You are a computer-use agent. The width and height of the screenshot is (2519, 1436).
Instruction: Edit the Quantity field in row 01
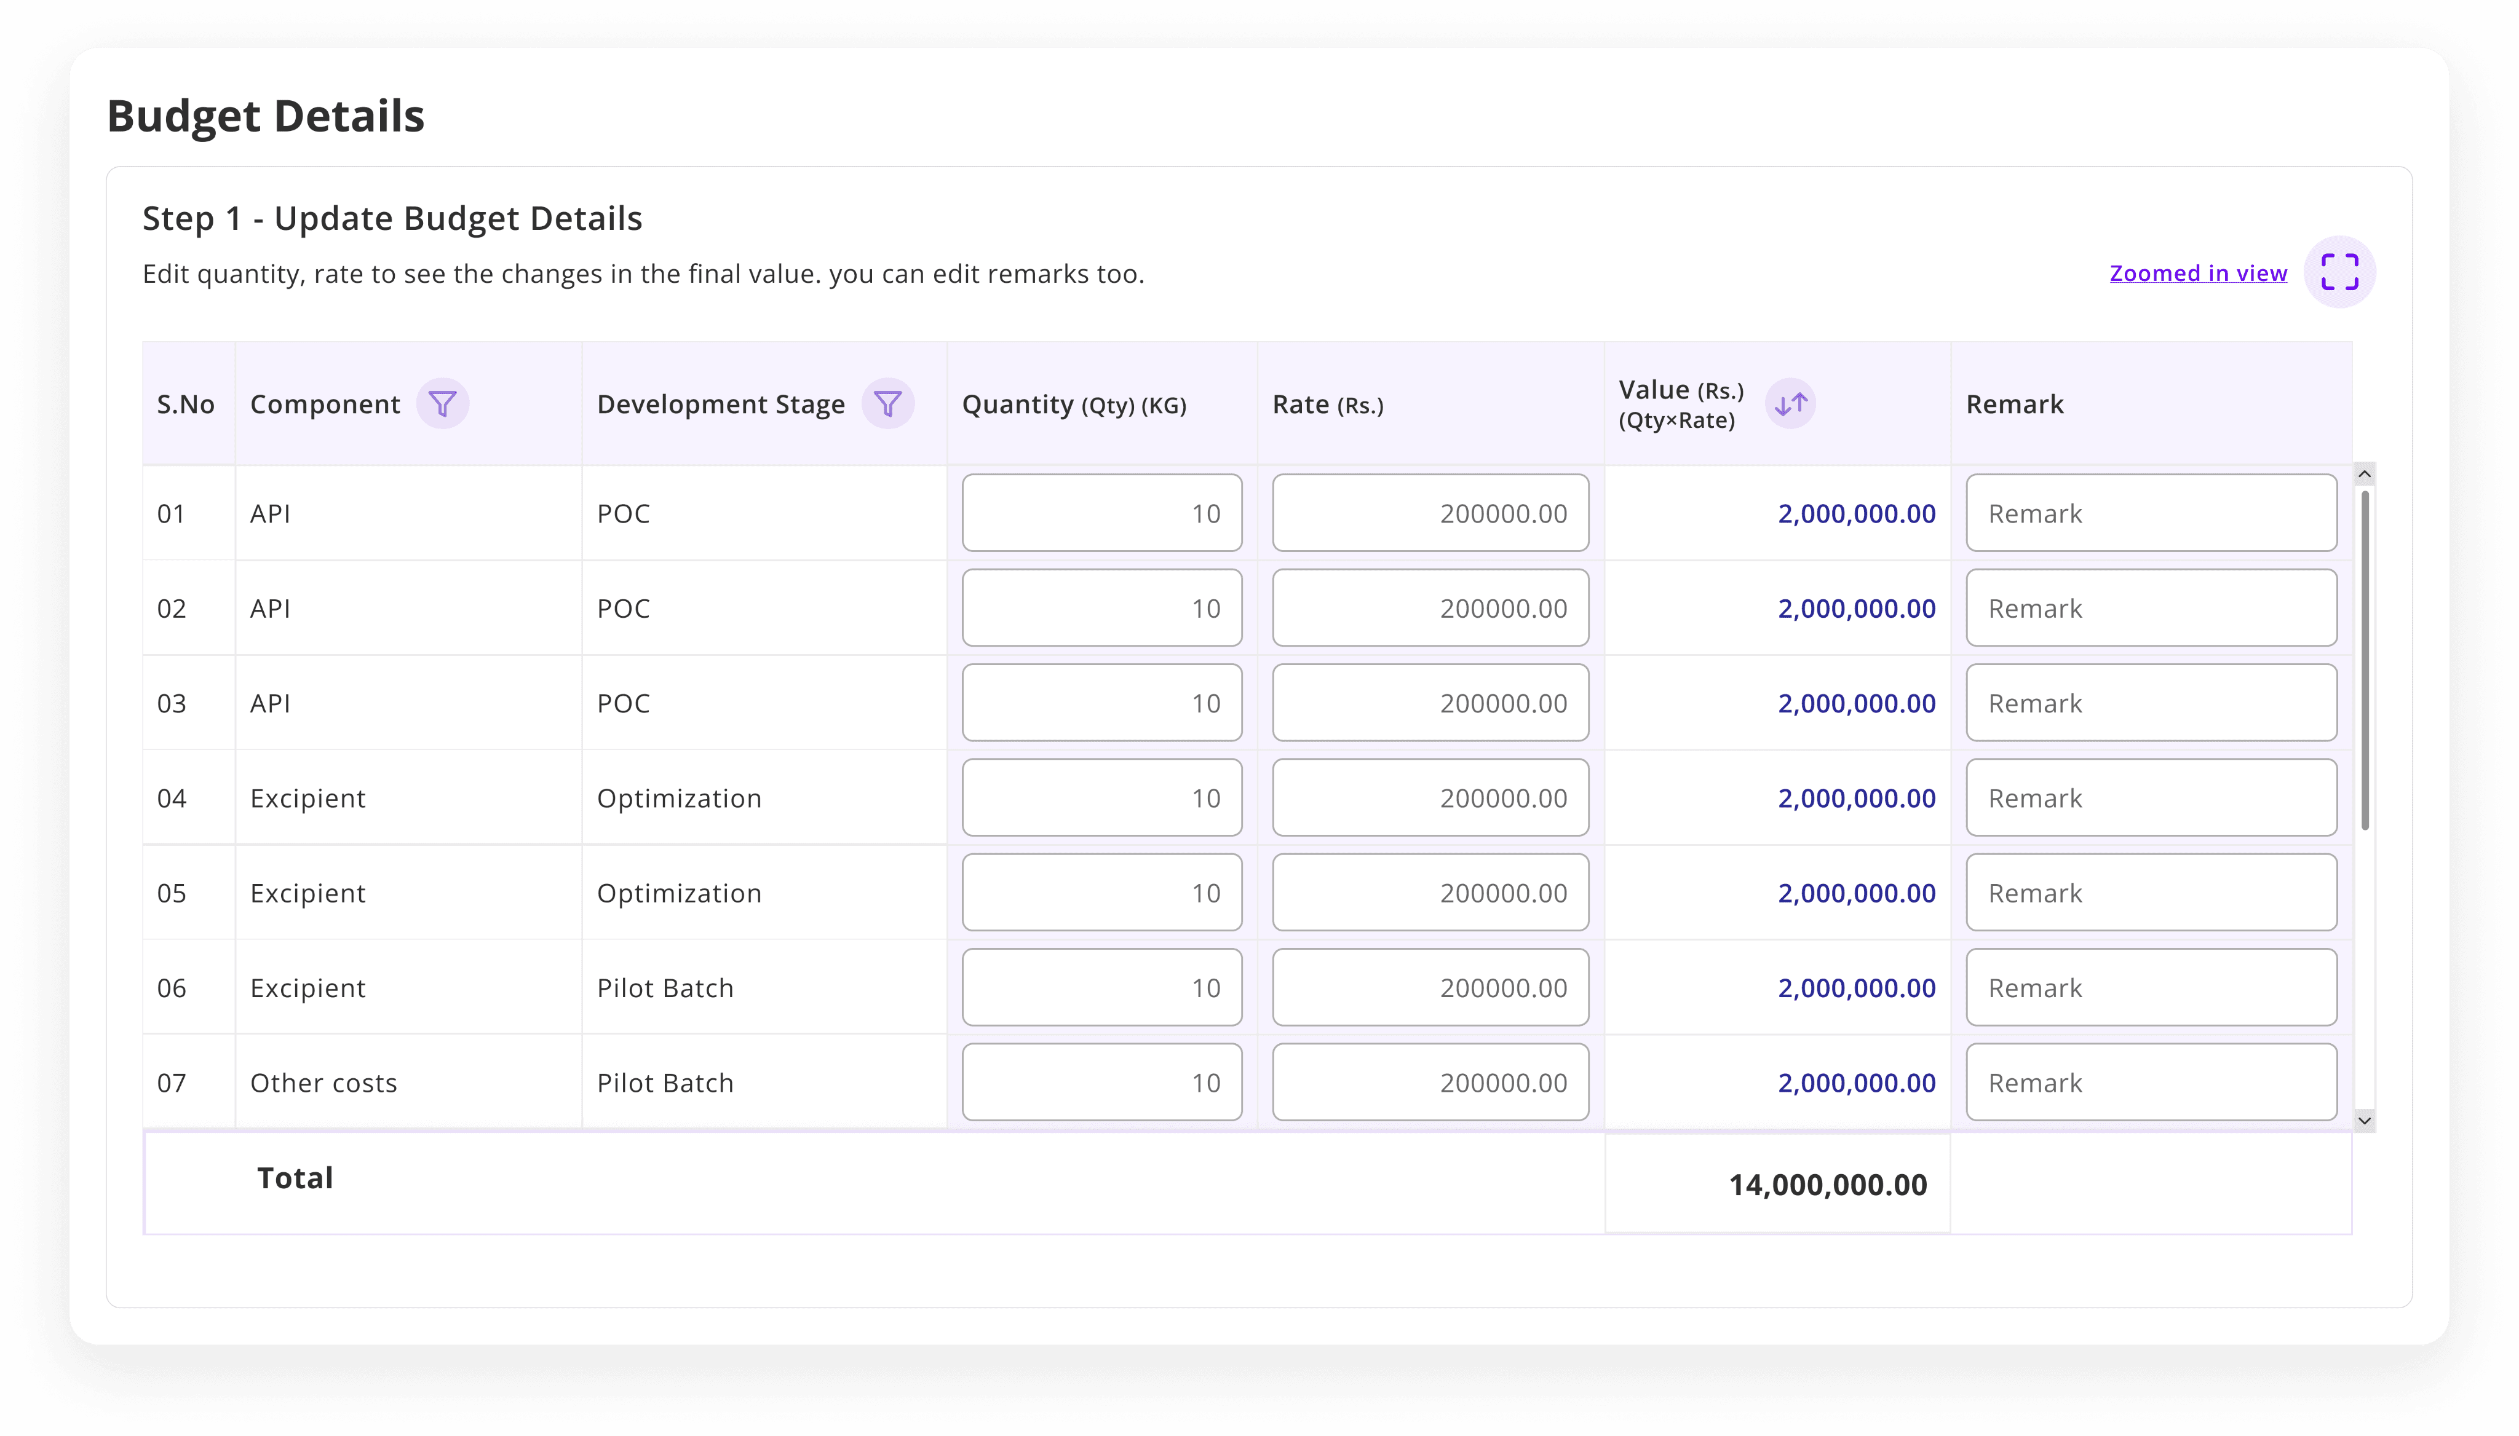pos(1101,514)
